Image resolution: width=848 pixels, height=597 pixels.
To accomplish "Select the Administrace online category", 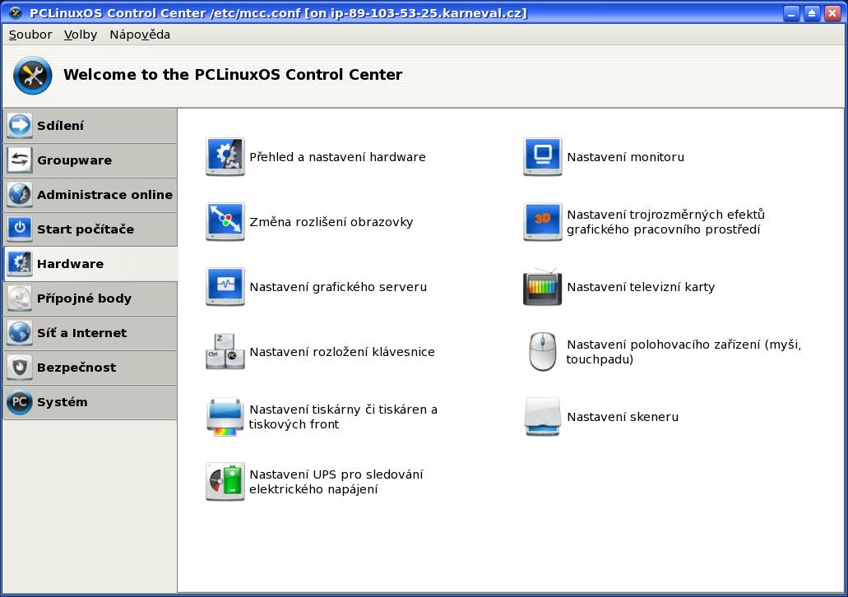I will click(90, 195).
